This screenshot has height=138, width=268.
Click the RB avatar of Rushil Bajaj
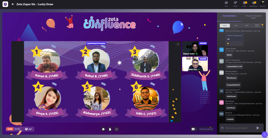tap(221, 102)
